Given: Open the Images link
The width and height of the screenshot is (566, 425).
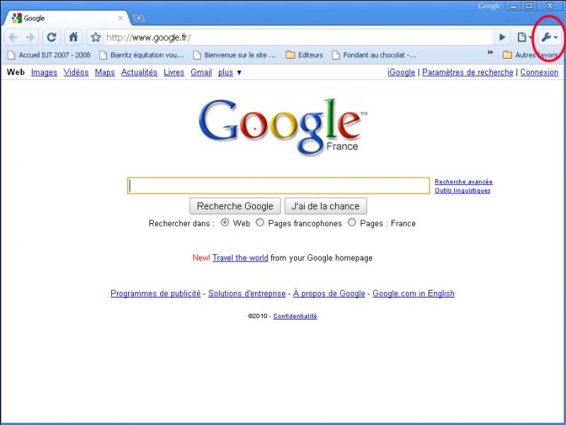Looking at the screenshot, I should point(44,72).
